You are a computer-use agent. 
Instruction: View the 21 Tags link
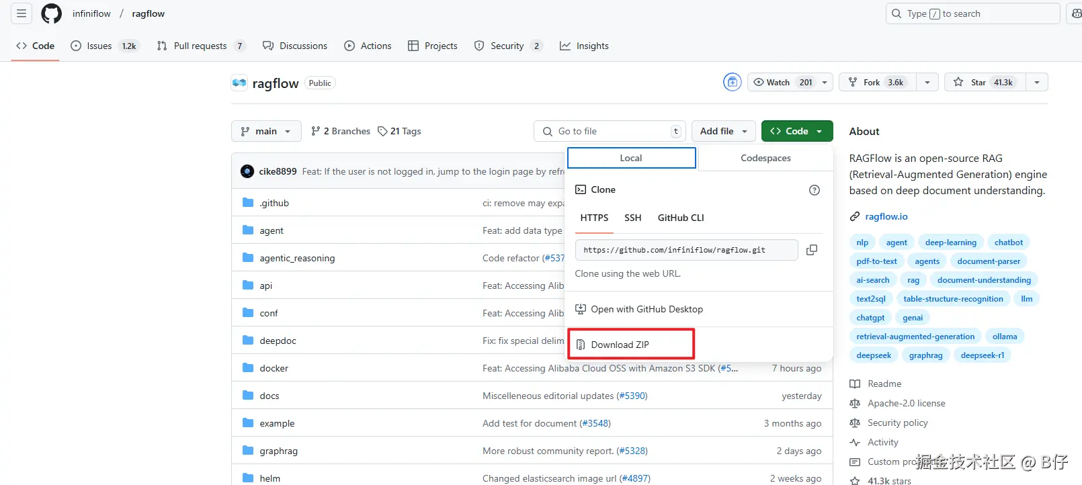click(x=399, y=131)
